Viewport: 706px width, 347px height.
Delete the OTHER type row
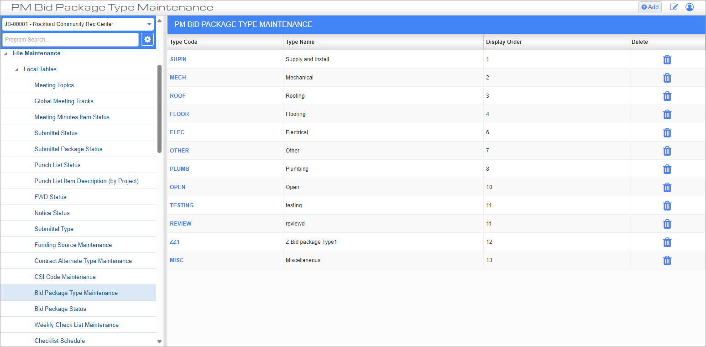667,151
